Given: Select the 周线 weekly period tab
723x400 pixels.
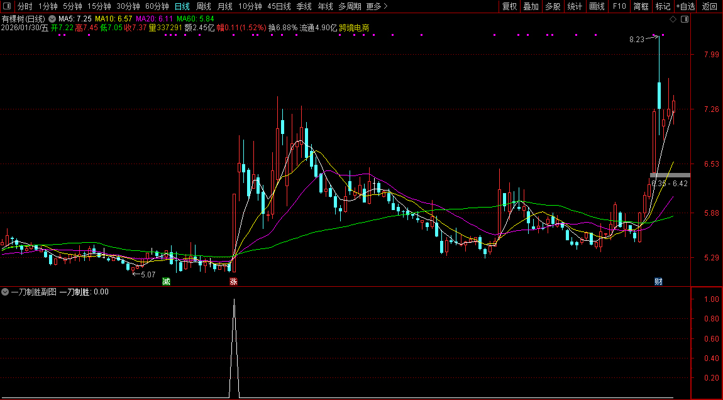Looking at the screenshot, I should coord(203,6).
